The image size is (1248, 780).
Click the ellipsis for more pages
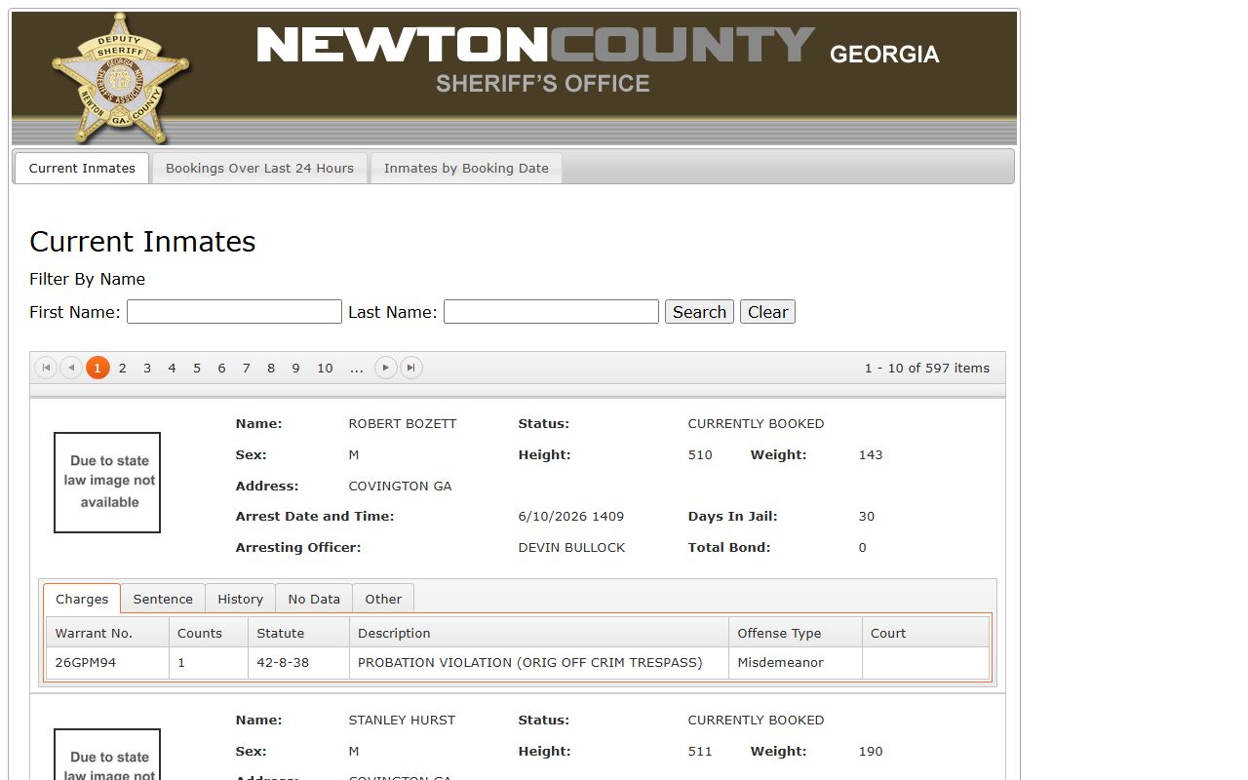click(x=357, y=368)
